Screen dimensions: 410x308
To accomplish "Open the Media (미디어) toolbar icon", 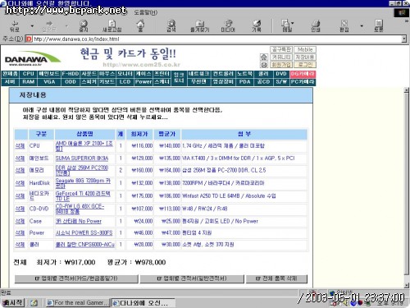I will point(228,26).
